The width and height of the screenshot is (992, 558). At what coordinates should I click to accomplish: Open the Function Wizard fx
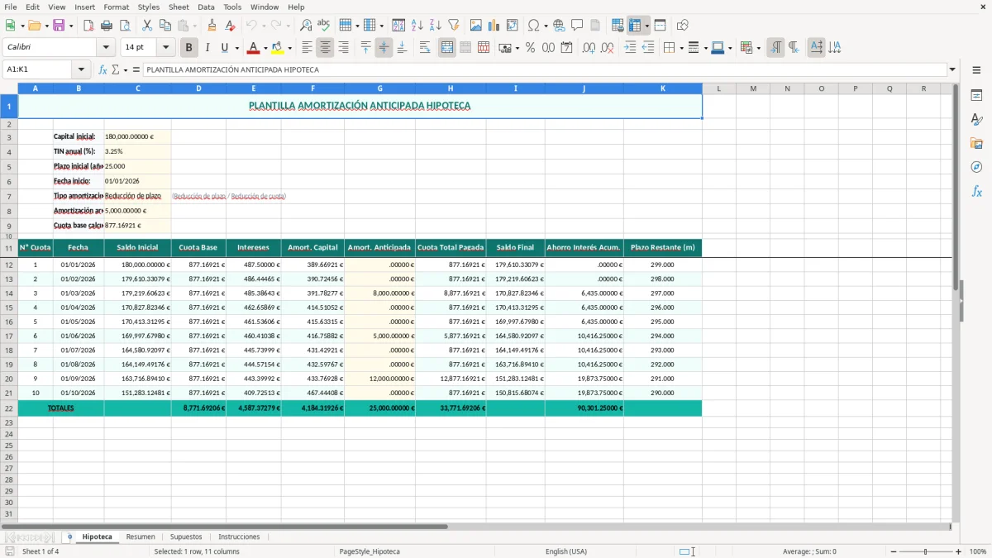click(103, 69)
